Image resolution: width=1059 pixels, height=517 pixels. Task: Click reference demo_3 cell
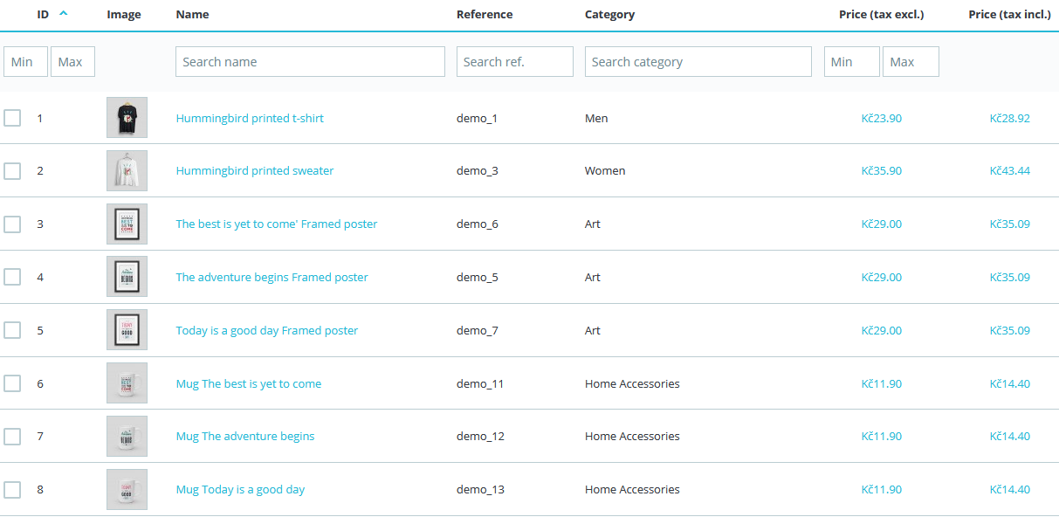[x=478, y=171]
